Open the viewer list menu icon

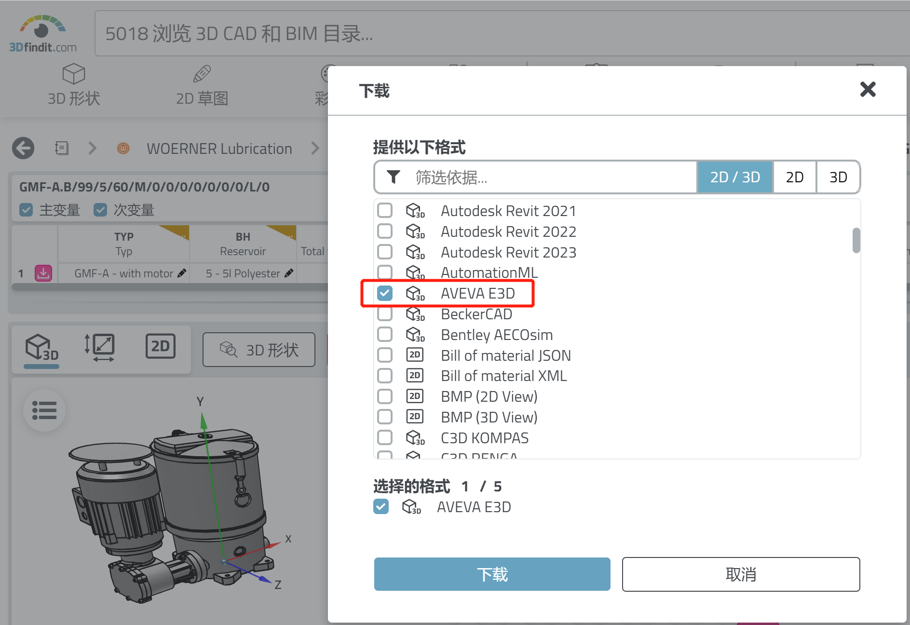coord(44,410)
